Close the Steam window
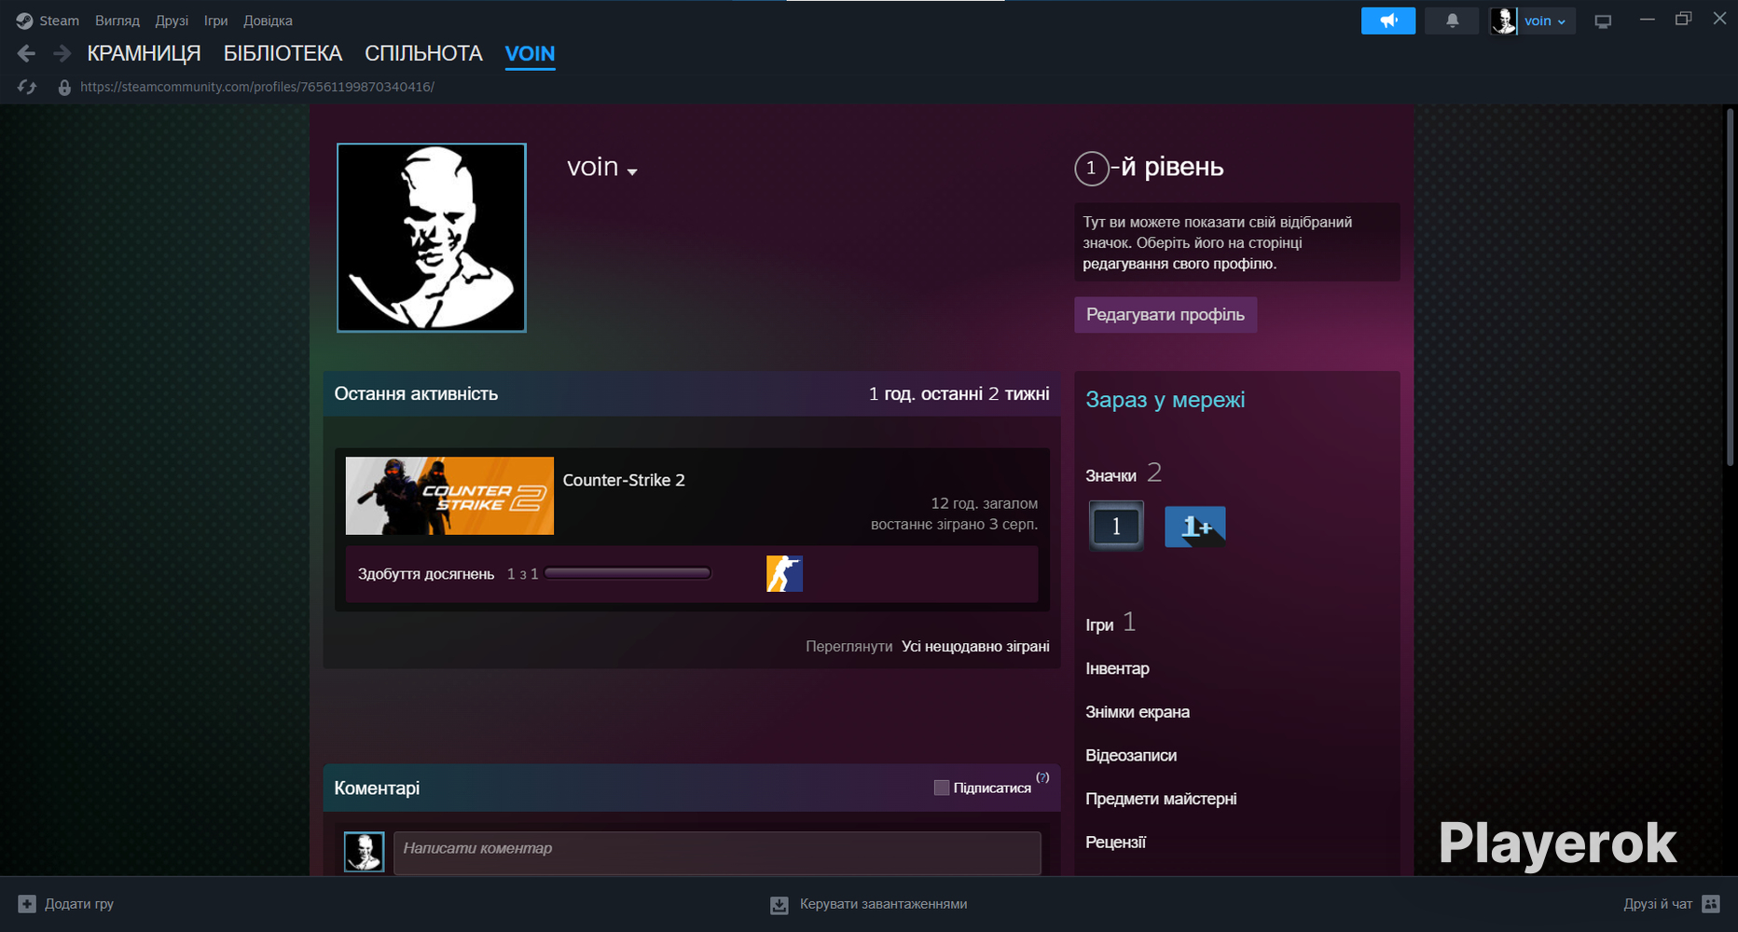 pos(1719,20)
